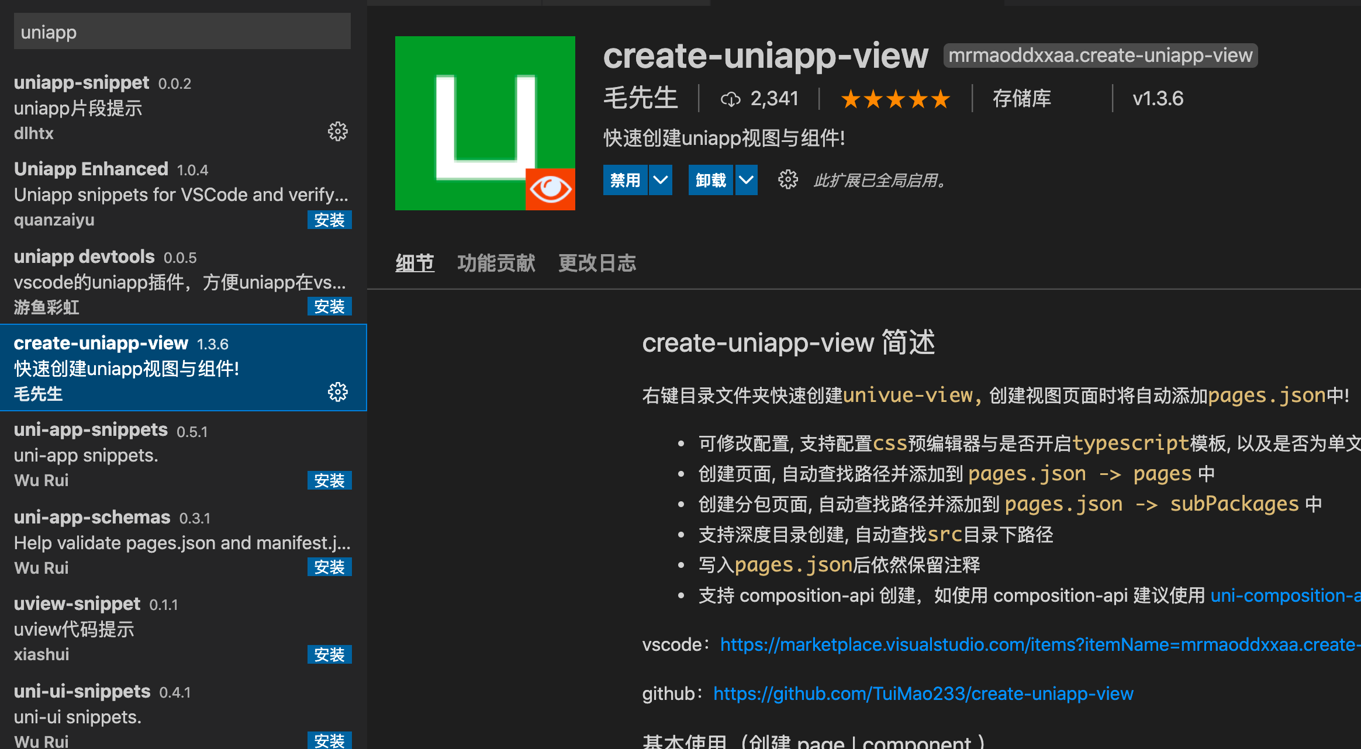Install the uview-snippet extension
This screenshot has width=1361, height=749.
pos(329,654)
